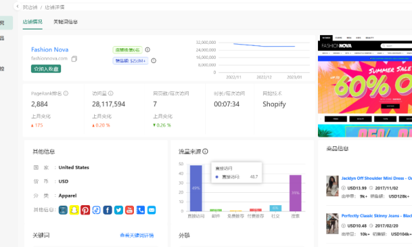Click the red 付费推荐 bar in the chart
This screenshot has height=247, width=412.
255,210
